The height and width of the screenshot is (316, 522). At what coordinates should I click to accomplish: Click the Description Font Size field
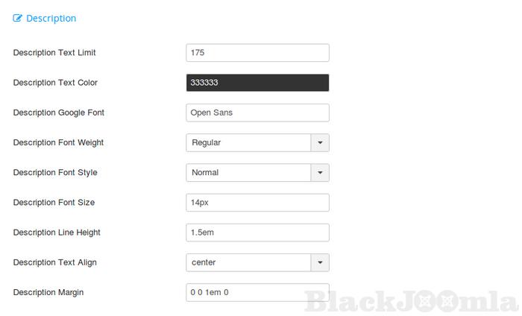click(257, 203)
